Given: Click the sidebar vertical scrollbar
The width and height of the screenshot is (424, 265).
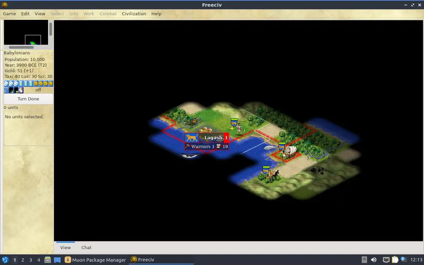Looking at the screenshot, I should [x=51, y=29].
